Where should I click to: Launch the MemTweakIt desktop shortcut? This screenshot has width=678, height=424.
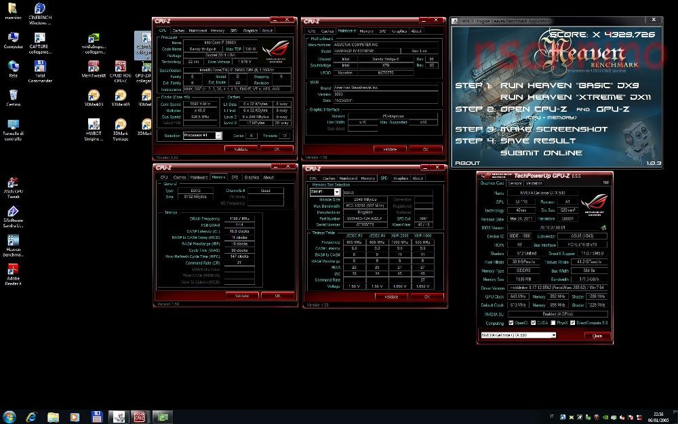pos(94,69)
